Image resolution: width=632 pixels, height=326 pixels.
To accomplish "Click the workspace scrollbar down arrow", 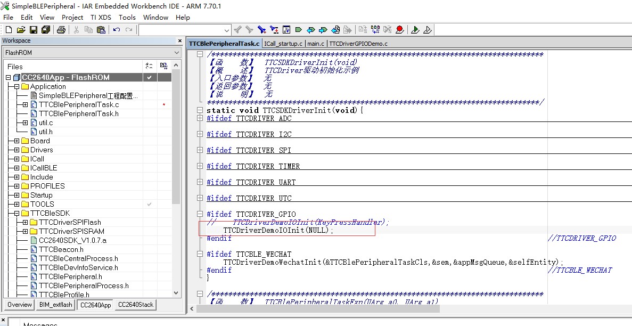I will click(x=176, y=293).
